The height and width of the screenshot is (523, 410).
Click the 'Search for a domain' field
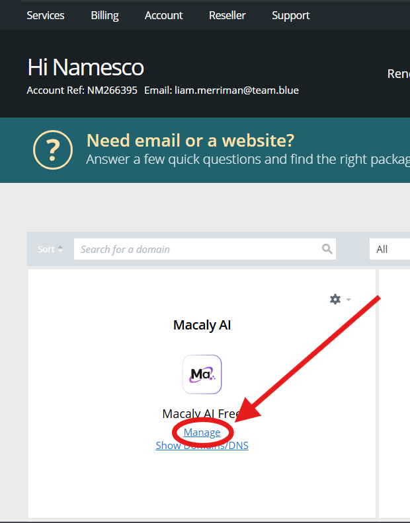tap(205, 249)
